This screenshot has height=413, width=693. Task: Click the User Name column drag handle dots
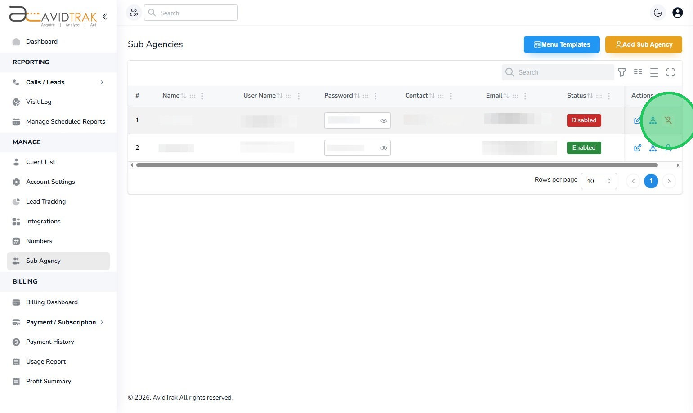[289, 96]
